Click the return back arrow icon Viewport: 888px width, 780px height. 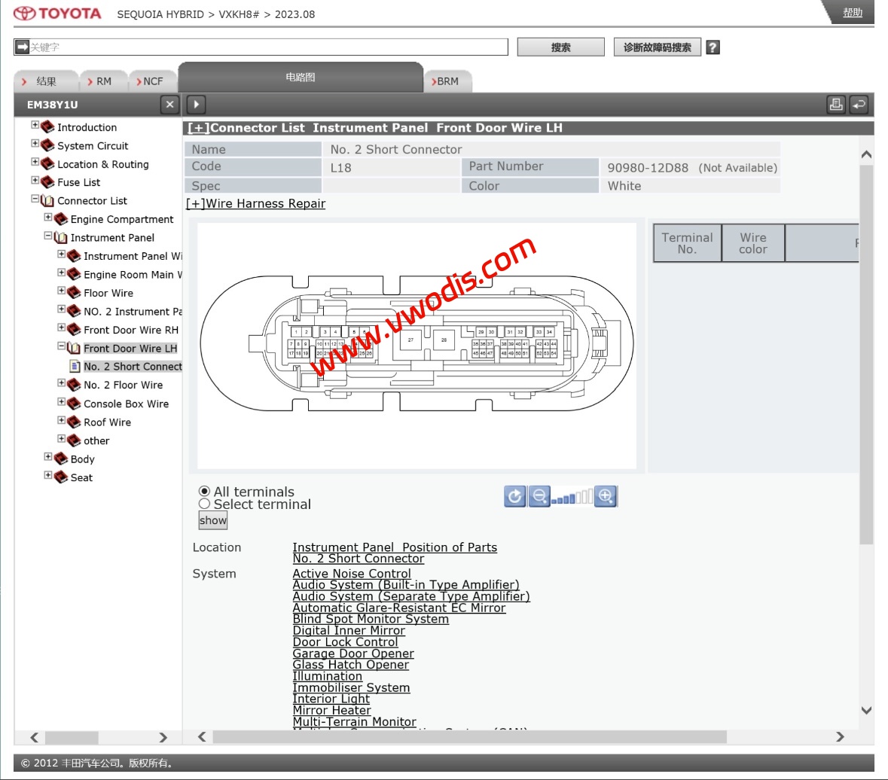tap(859, 105)
